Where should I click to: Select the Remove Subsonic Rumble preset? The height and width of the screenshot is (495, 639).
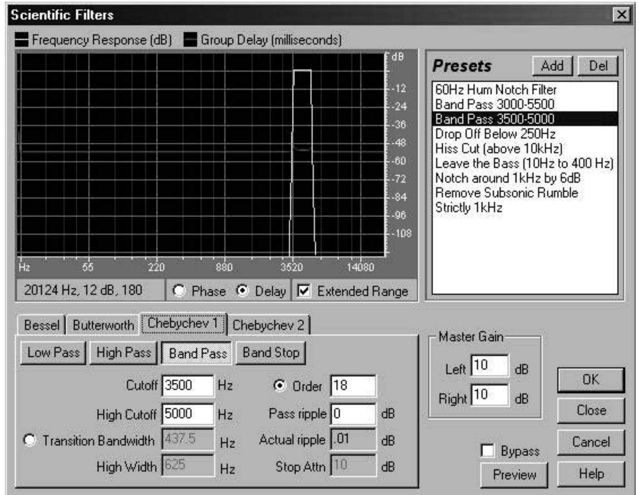525,193
